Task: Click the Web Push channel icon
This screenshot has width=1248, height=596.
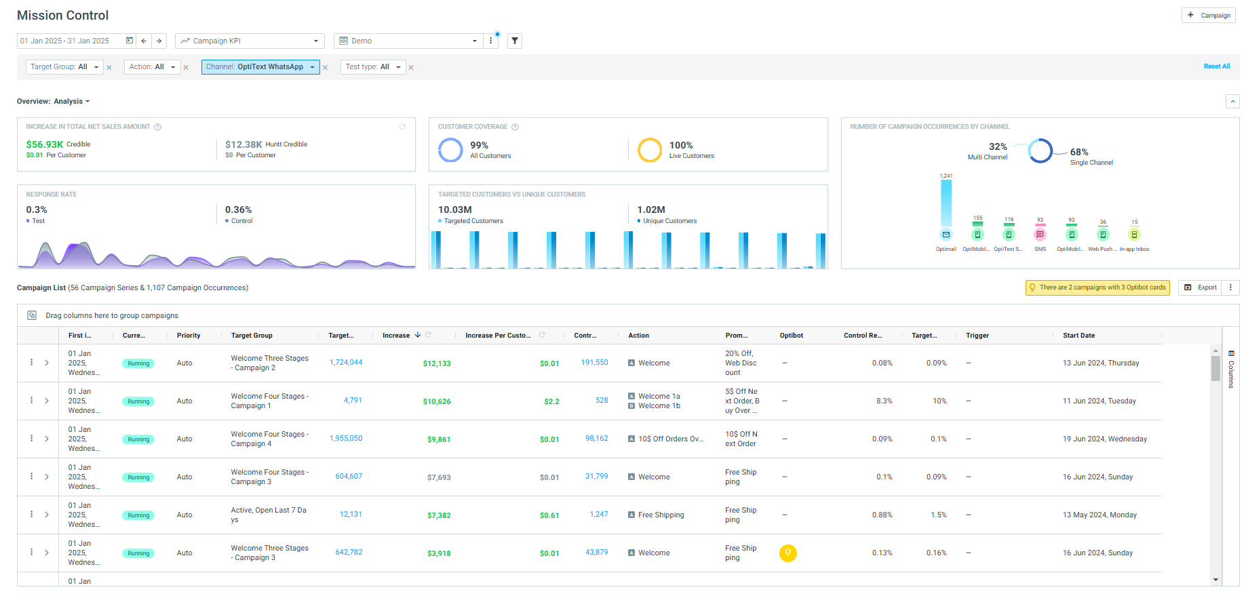Action: click(1103, 235)
